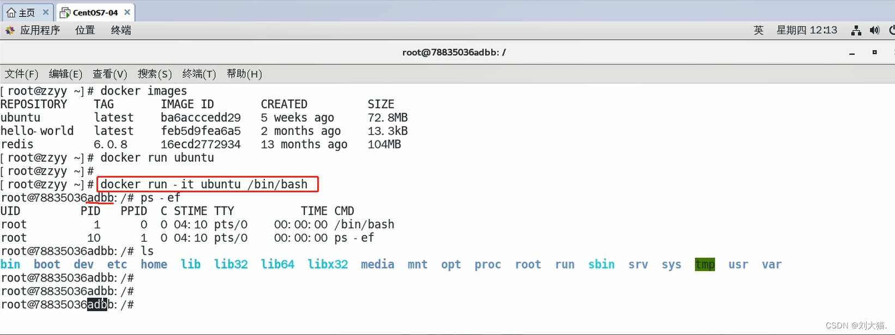Image resolution: width=895 pixels, height=335 pixels.
Task: Click the VM icon on CentOS7-04 tab
Action: 65,13
